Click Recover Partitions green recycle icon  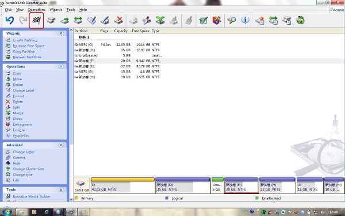300,21
